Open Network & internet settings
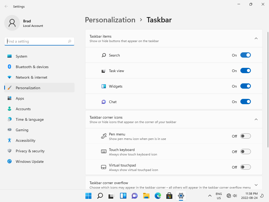This screenshot has height=202, width=269. tap(39, 77)
